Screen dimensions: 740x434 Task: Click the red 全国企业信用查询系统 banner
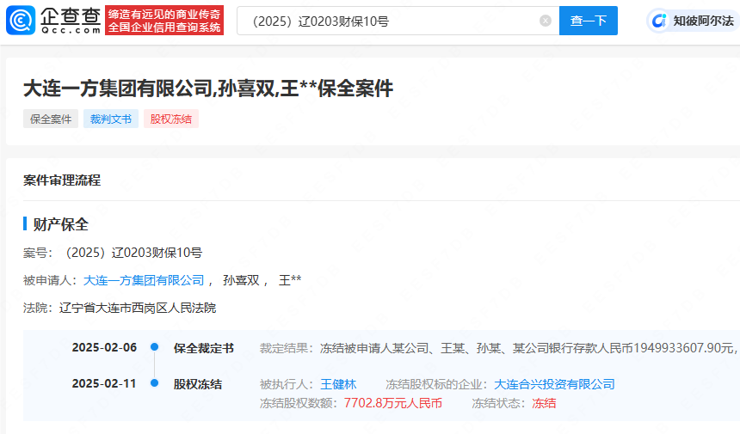coord(164,21)
